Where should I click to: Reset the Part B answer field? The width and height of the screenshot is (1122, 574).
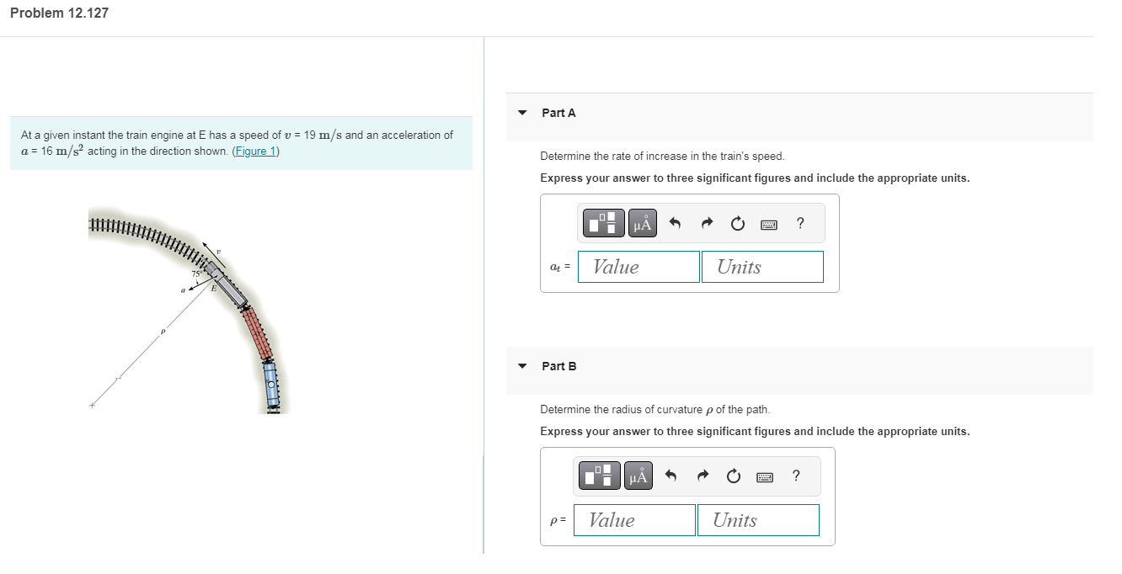733,476
